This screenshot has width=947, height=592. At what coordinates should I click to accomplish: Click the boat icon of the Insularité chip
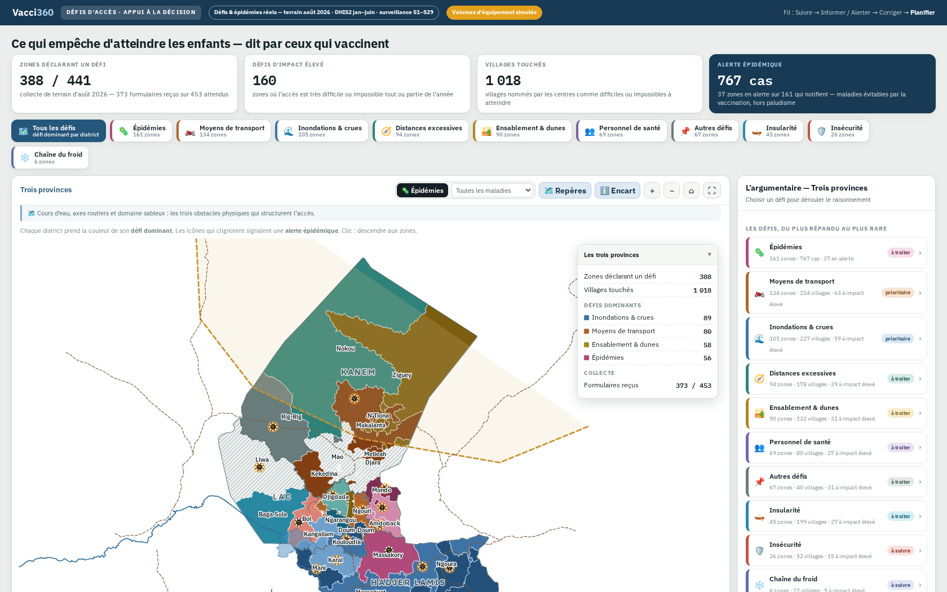[756, 131]
